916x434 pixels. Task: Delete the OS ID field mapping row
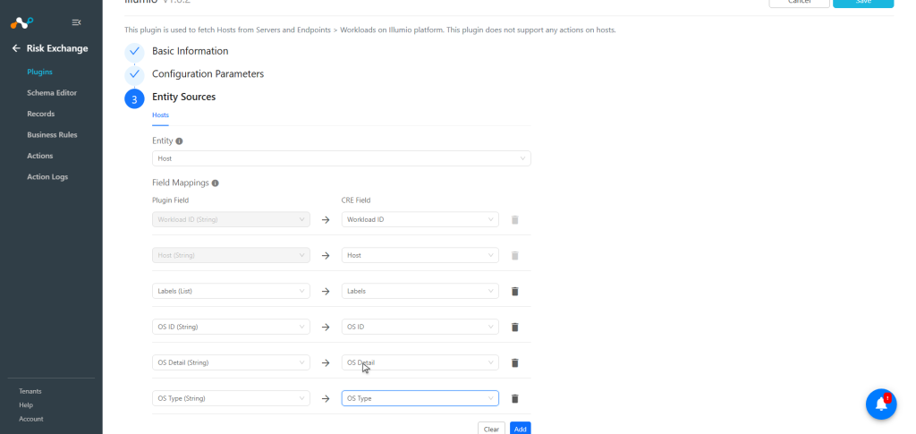(514, 328)
